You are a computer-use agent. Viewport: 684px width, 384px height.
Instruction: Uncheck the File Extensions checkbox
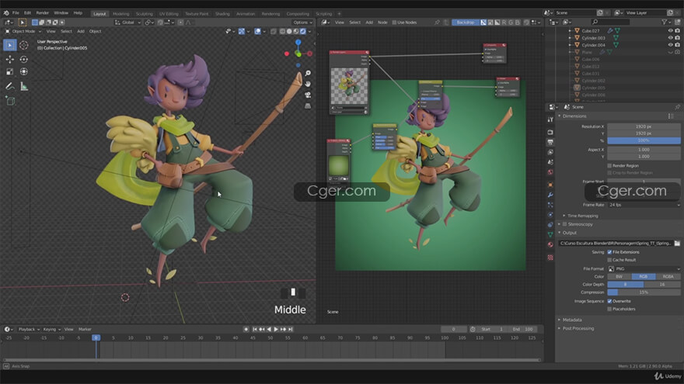[x=609, y=252]
